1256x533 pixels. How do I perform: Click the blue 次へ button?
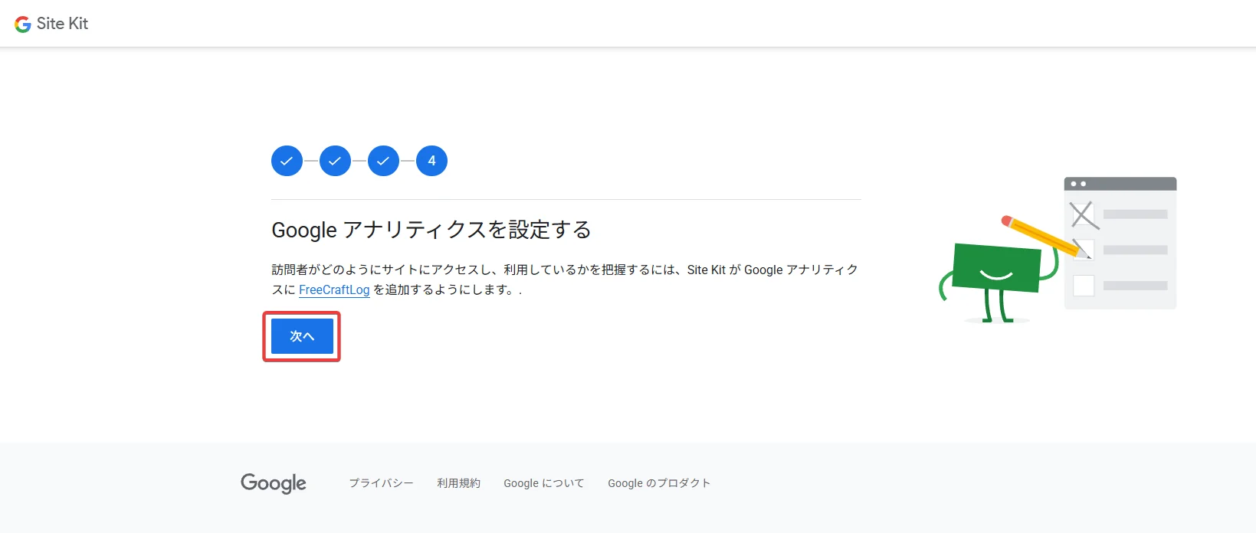click(302, 336)
